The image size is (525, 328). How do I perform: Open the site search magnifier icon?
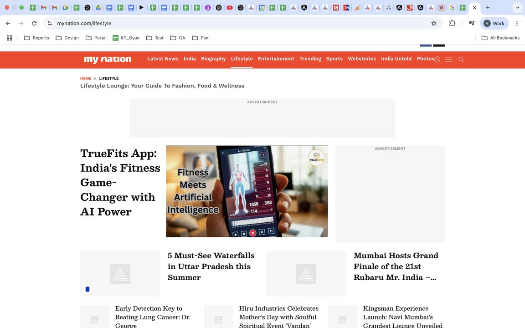tap(461, 60)
